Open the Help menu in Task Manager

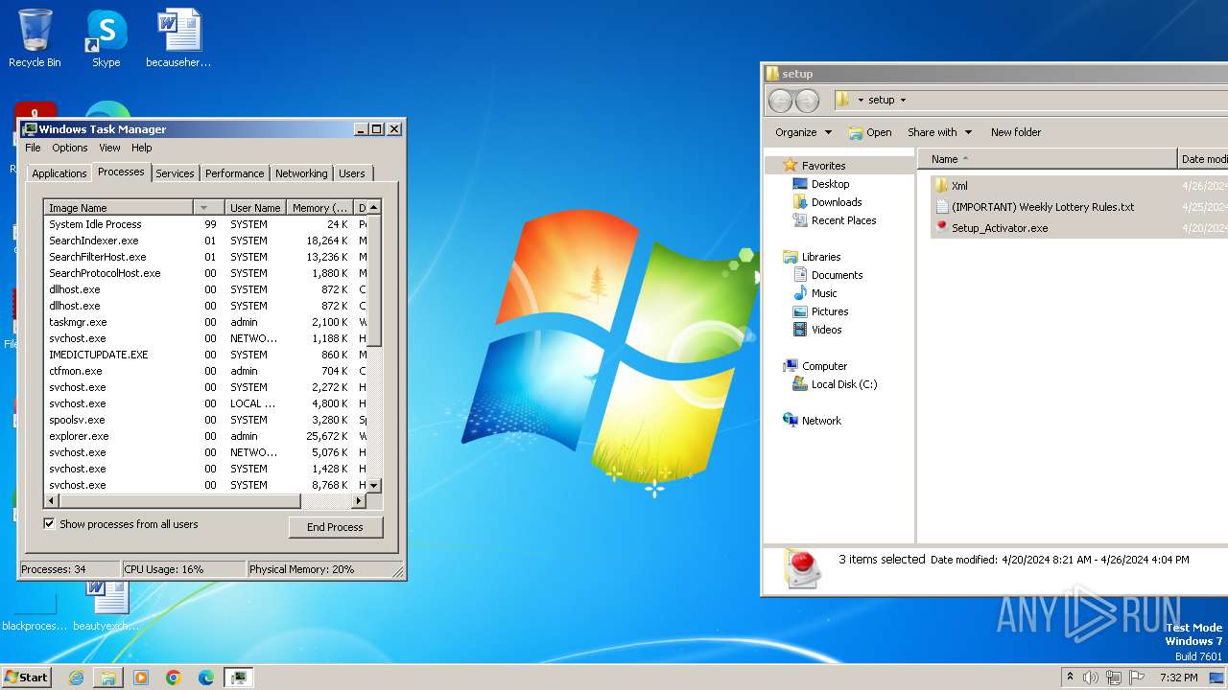[x=142, y=148]
